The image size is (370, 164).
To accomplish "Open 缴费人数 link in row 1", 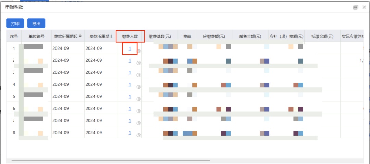I will pos(130,48).
